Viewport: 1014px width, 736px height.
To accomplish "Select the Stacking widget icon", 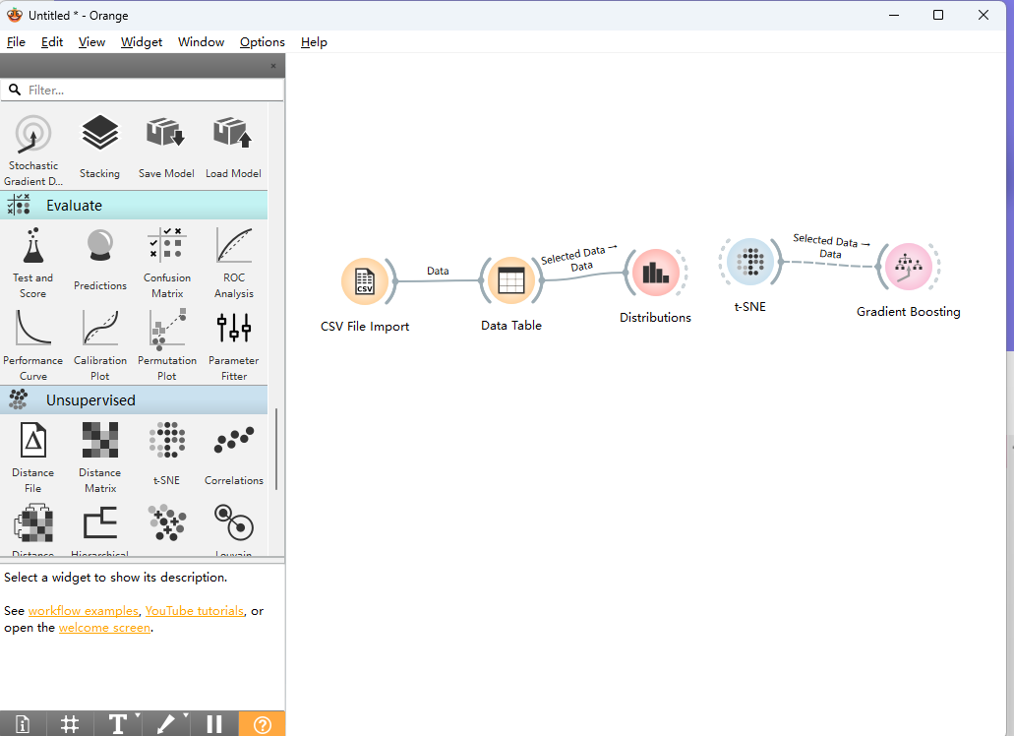I will 99,133.
